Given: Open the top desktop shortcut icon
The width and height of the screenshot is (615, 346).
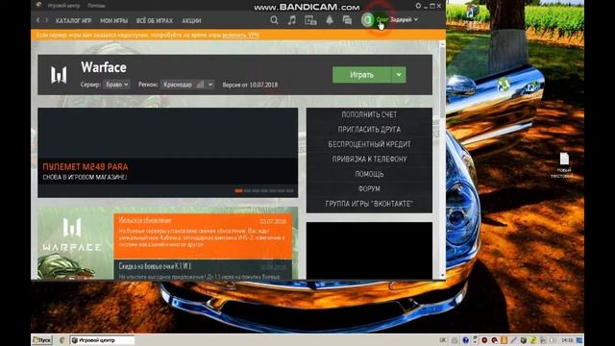Looking at the screenshot, I should point(473,12).
